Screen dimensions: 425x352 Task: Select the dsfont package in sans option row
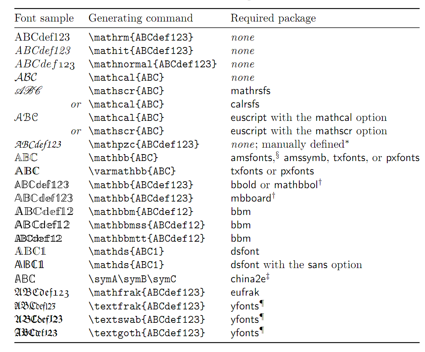click(x=245, y=265)
